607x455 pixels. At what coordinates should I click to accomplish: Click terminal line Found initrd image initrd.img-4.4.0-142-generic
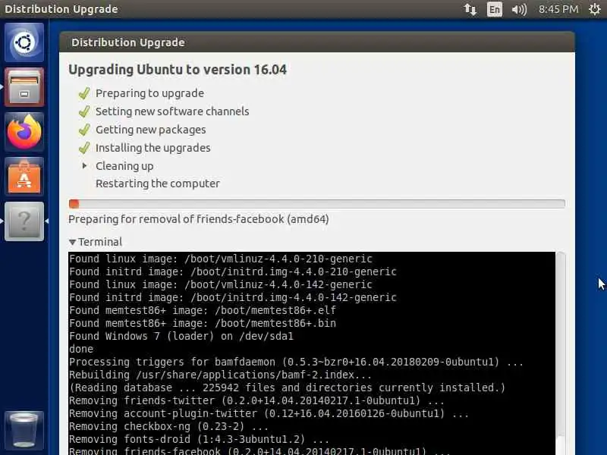coord(233,297)
